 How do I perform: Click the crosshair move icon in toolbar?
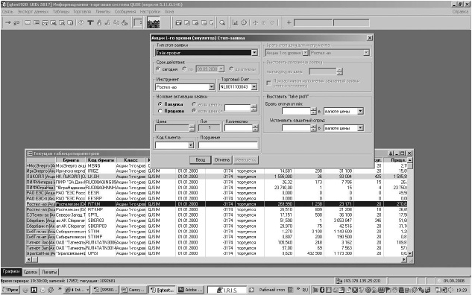[x=255, y=22]
